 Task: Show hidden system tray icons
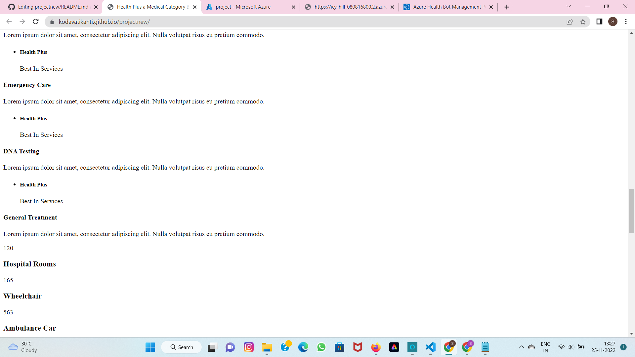[521, 347]
